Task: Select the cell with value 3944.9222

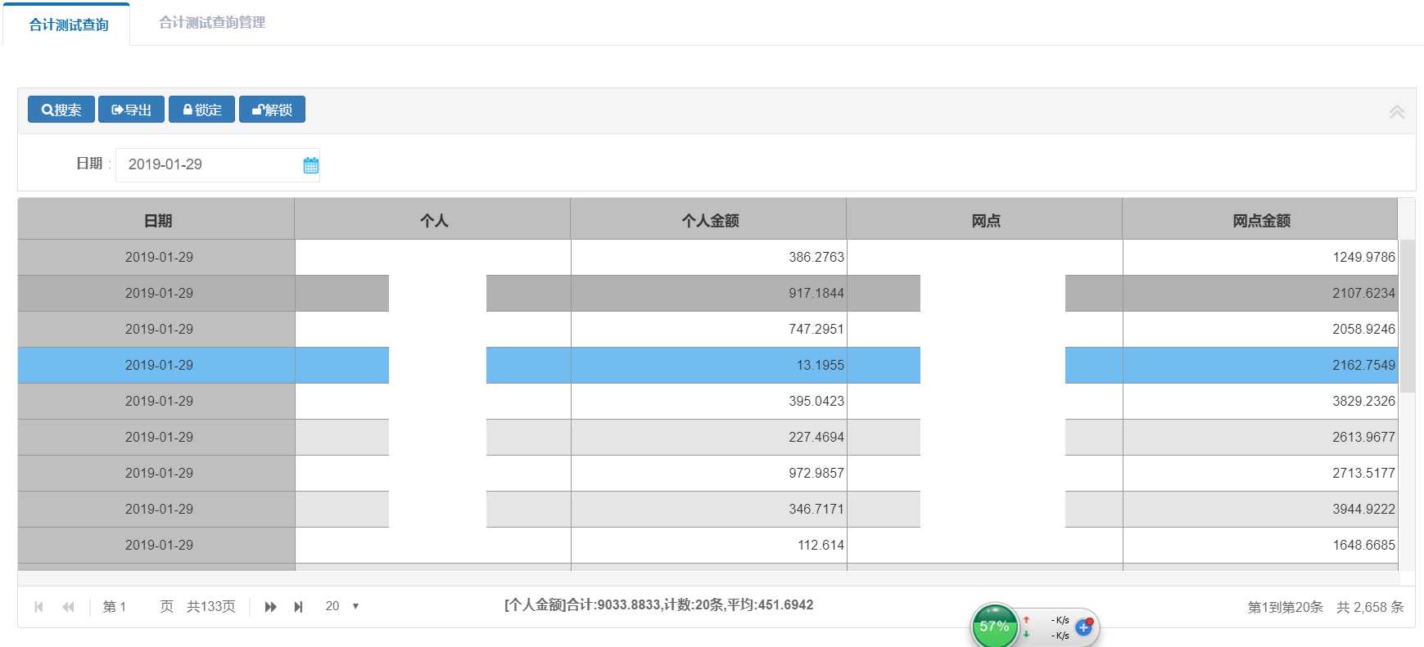Action: (x=1260, y=509)
